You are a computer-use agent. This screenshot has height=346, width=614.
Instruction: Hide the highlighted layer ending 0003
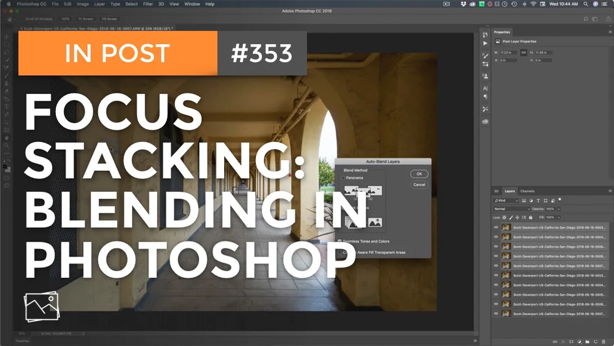click(x=495, y=227)
